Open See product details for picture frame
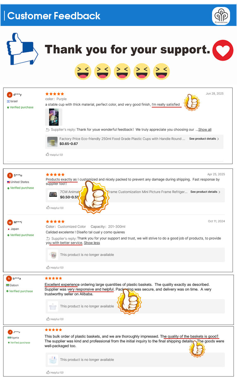The width and height of the screenshot is (237, 380). [x=205, y=192]
